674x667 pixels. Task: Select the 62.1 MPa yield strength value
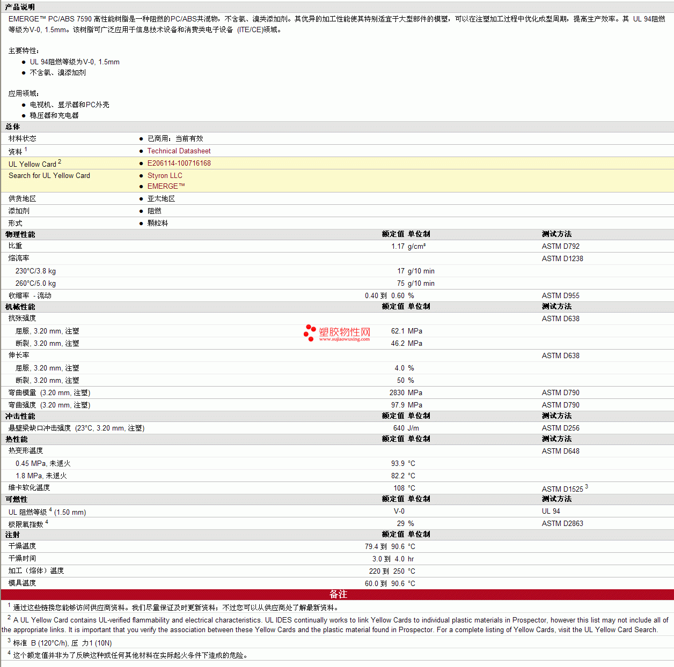pyautogui.click(x=407, y=331)
